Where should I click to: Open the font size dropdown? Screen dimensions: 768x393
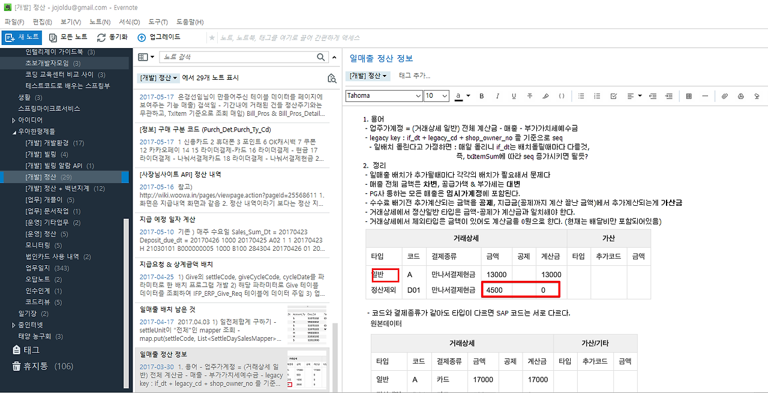point(436,95)
